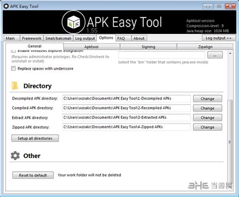Click the 'Apktool version:' label
Image resolution: width=239 pixels, height=197 pixels.
pos(201,21)
